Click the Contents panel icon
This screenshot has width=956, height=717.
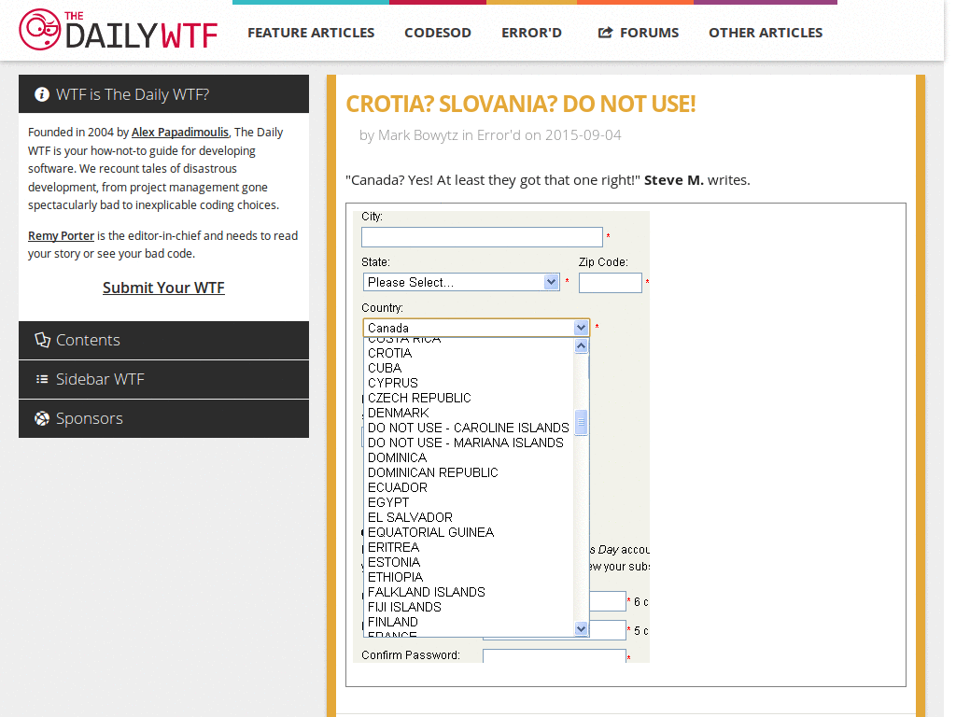click(x=42, y=340)
